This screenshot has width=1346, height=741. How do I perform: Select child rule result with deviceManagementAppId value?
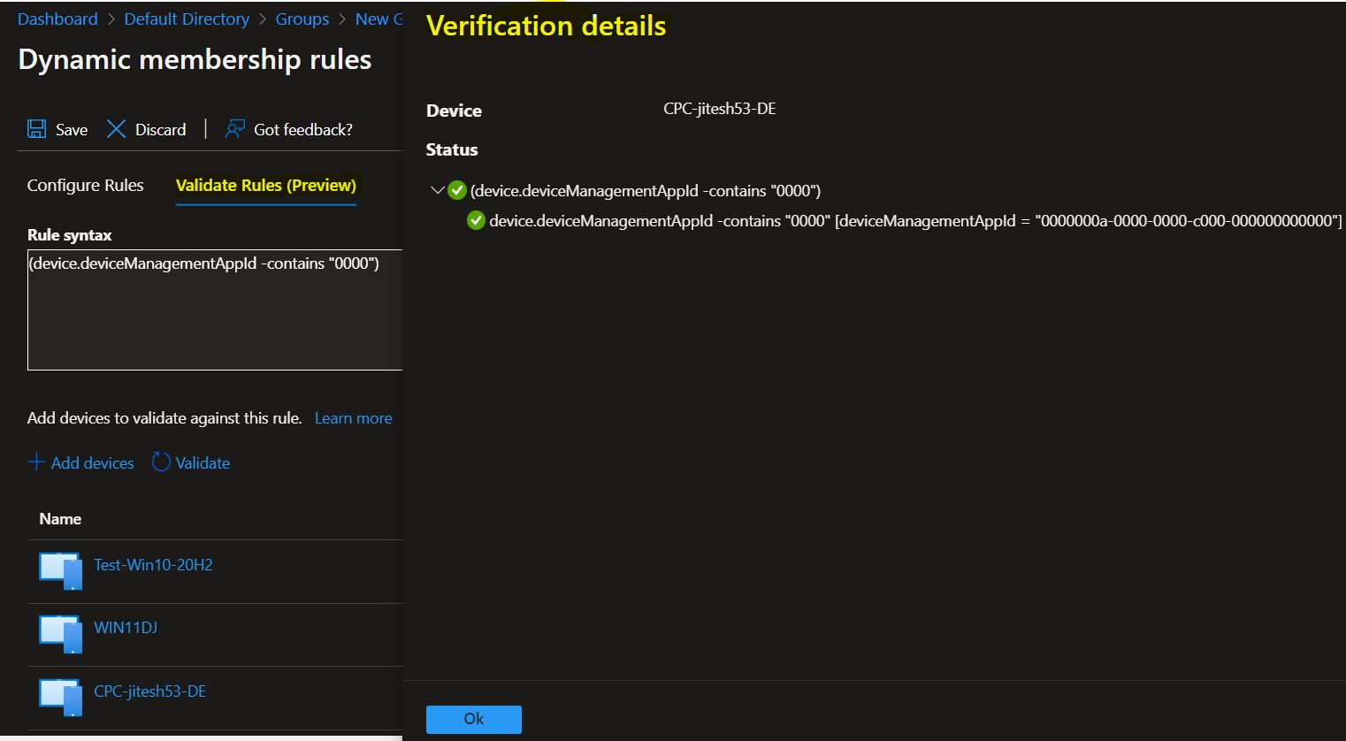(915, 220)
